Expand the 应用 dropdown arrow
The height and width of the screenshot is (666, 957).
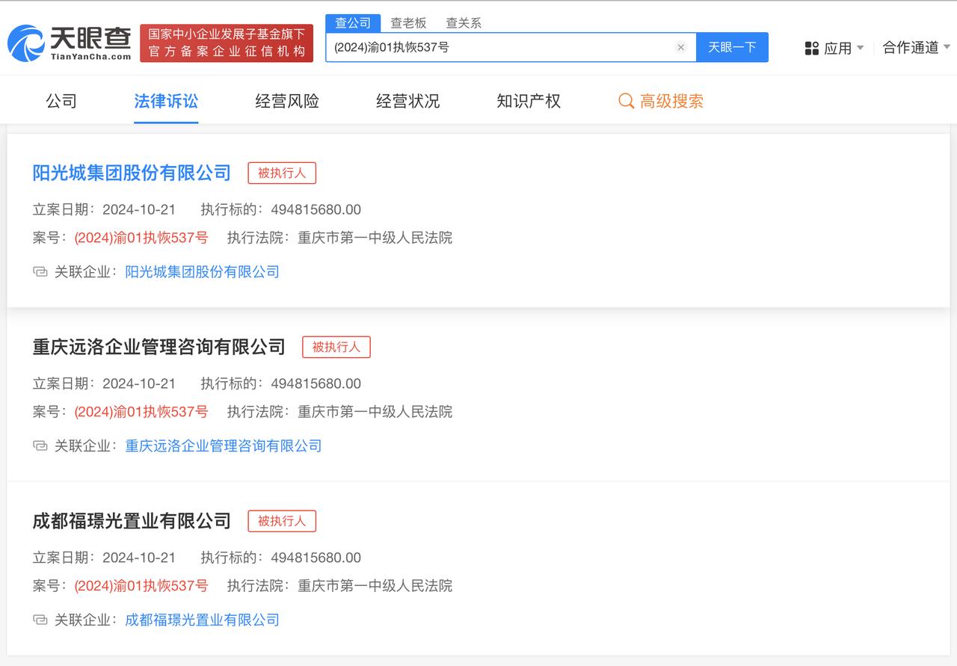tap(860, 48)
